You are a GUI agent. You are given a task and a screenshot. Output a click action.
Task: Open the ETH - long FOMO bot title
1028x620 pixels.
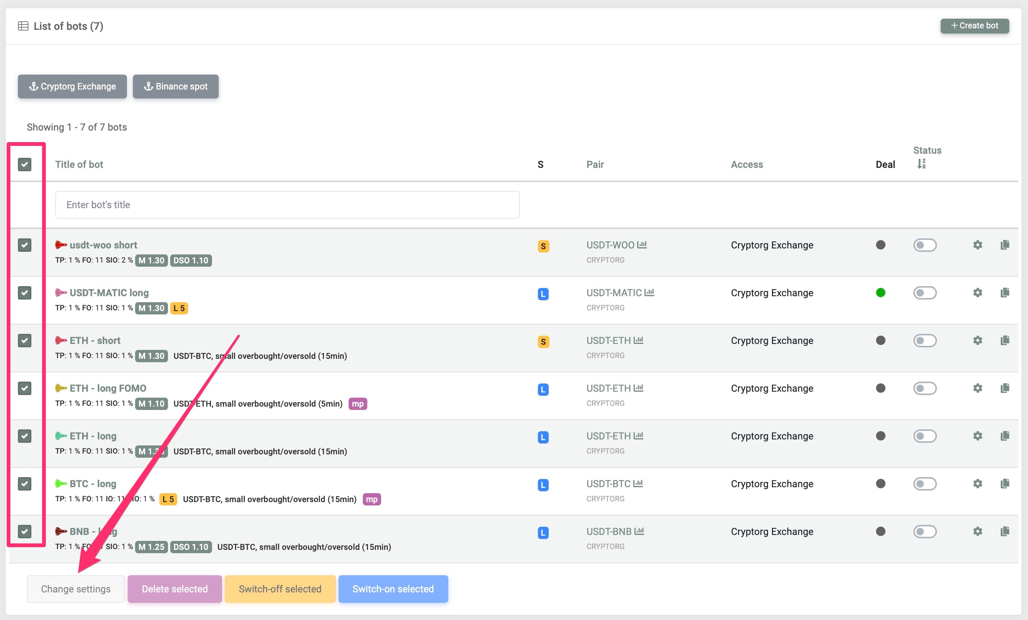(108, 388)
